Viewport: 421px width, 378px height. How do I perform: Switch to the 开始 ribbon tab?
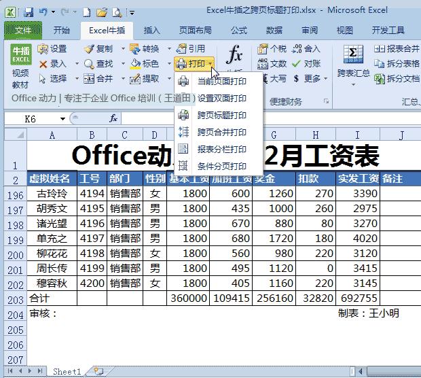[x=62, y=30]
